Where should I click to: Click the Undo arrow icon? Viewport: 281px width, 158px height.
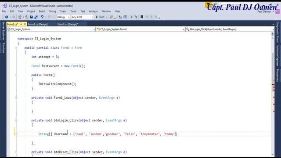coord(42,17)
